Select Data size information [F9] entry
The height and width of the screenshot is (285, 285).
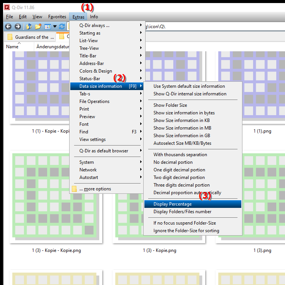107,86
